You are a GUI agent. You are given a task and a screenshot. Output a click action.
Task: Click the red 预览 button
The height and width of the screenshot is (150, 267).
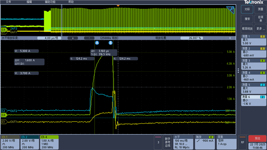click(257, 138)
